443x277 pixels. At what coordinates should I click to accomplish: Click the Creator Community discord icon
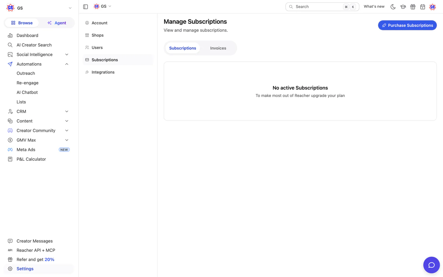pos(10,130)
